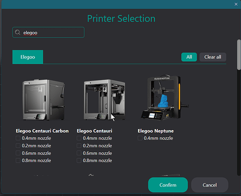
Task: Switch to the Elegoo vendor tab
Action: click(28, 57)
